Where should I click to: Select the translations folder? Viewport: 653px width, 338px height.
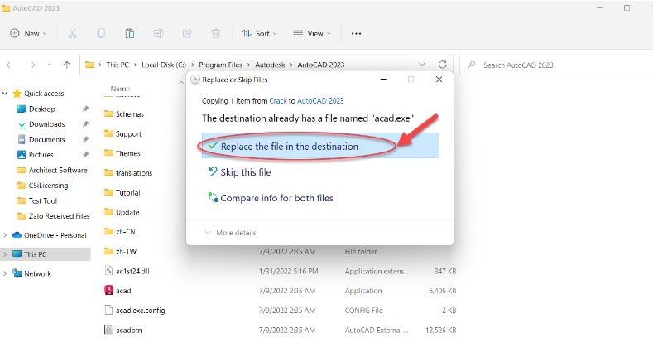click(x=134, y=173)
